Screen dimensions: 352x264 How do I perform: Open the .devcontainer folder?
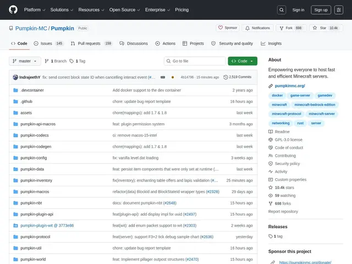(32, 90)
